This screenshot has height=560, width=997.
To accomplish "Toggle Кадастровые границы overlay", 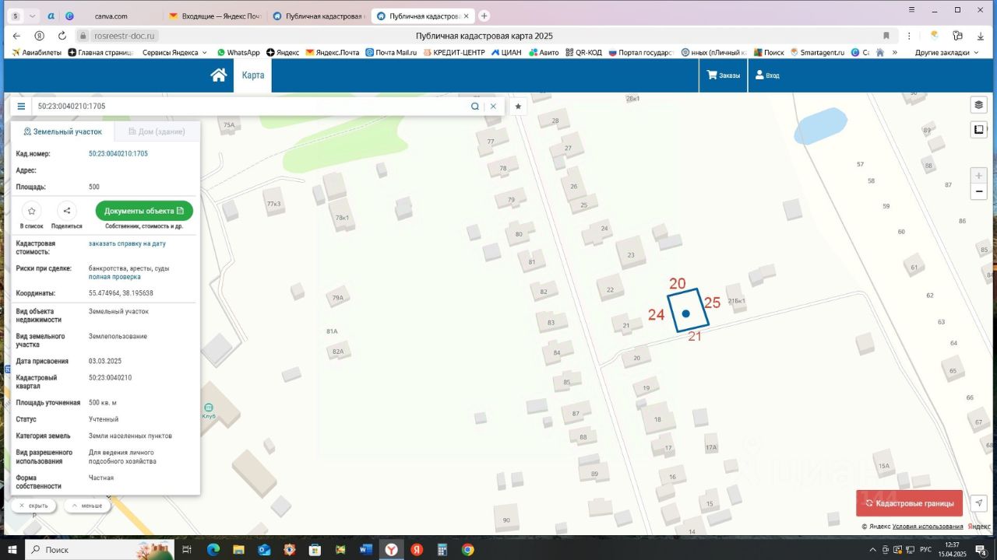I will tap(909, 503).
